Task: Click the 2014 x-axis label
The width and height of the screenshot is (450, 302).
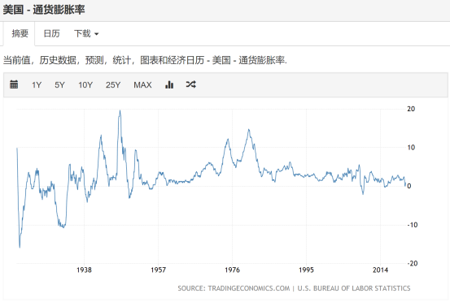Action: tap(380, 270)
